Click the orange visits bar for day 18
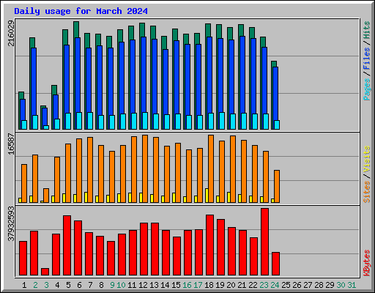Viewport: 375px width, 293px height. tap(211, 168)
